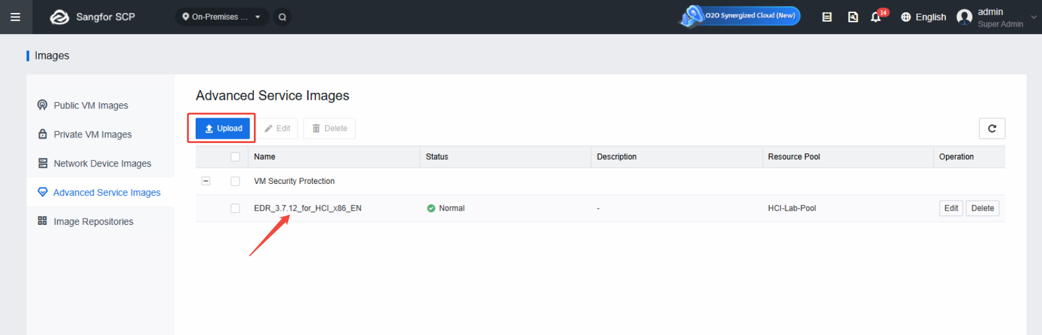Image resolution: width=1042 pixels, height=335 pixels.
Task: Click the Public VM Images sidebar icon
Action: coord(42,105)
